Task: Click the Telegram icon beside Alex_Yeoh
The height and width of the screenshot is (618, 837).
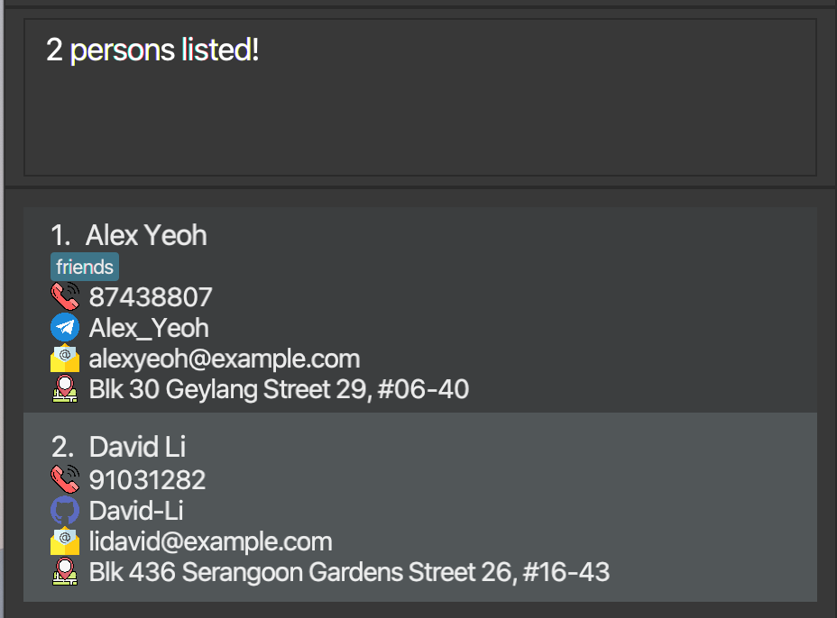Action: click(x=65, y=327)
